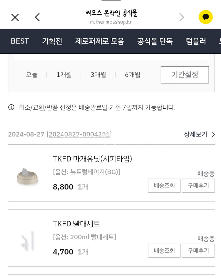
Task: Open the BEST menu tab
Action: [20, 41]
